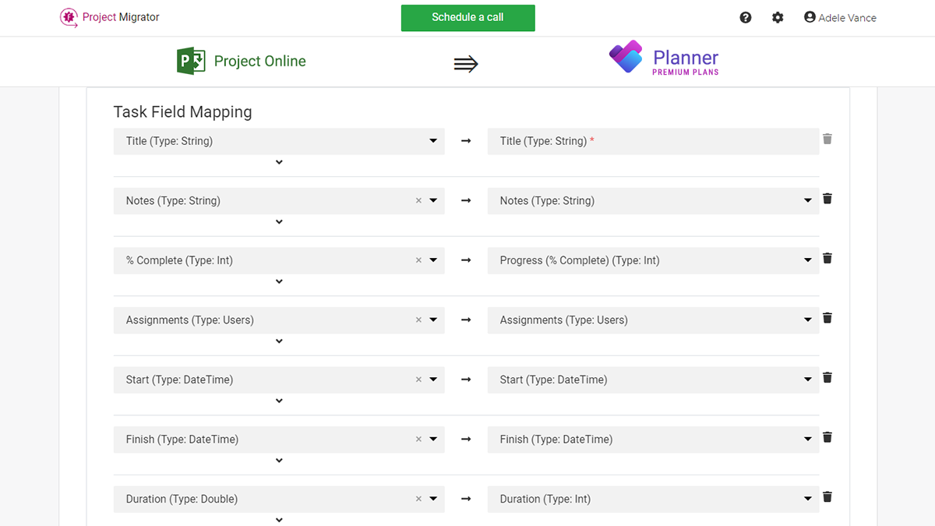Image resolution: width=935 pixels, height=526 pixels.
Task: Delete the Duration mapping row
Action: point(827,496)
